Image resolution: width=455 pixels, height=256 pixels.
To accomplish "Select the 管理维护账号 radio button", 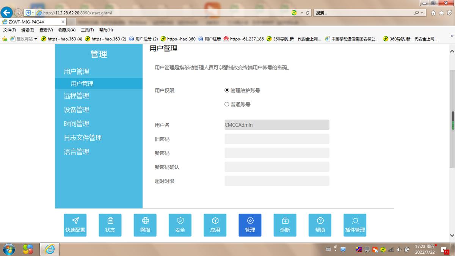I will point(226,90).
